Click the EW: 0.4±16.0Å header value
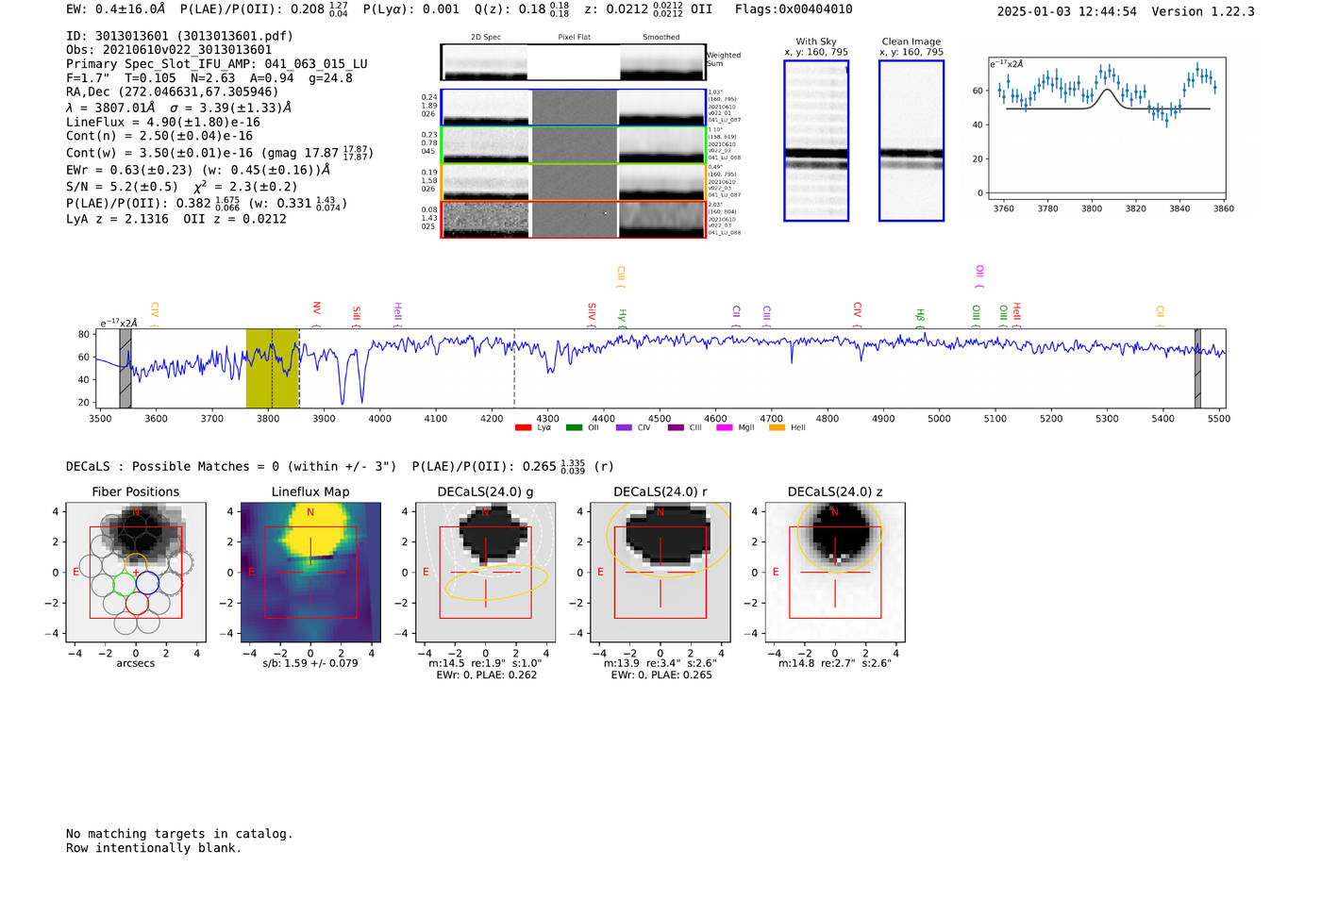 click(115, 9)
